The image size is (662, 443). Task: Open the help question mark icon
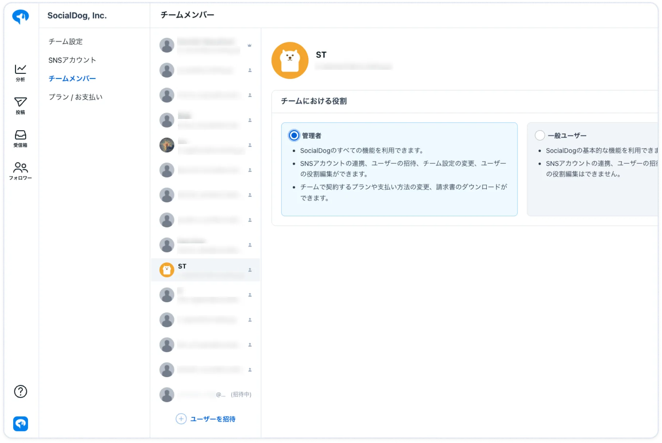coord(20,392)
